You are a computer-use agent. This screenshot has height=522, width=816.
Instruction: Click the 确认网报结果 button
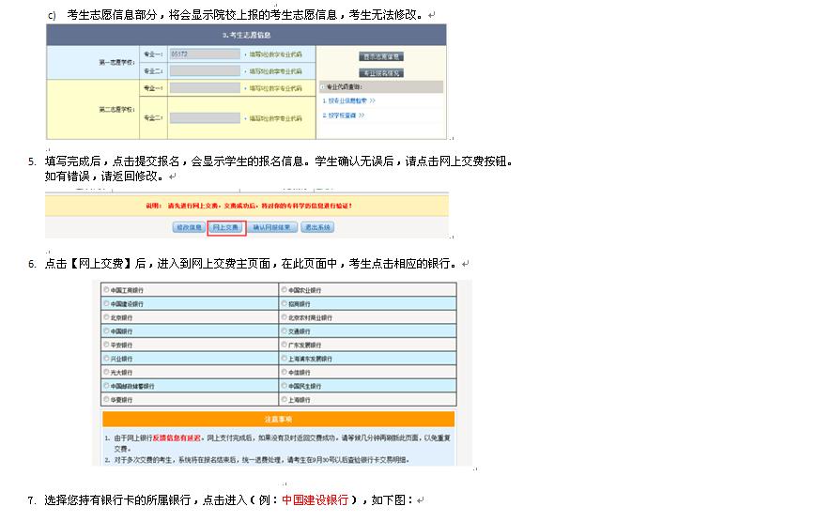coord(272,227)
